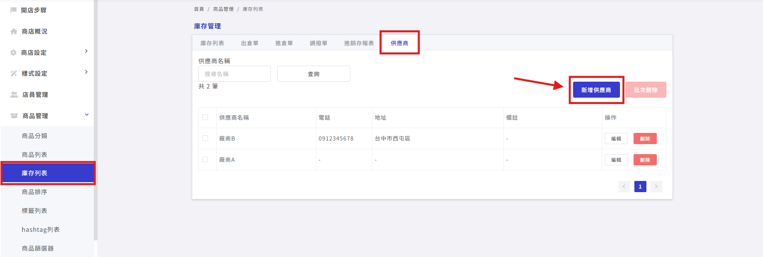Check the box for 廠商A row
763x257 pixels.
pos(205,159)
